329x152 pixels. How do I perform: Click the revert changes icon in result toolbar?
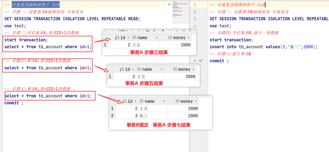point(176,30)
